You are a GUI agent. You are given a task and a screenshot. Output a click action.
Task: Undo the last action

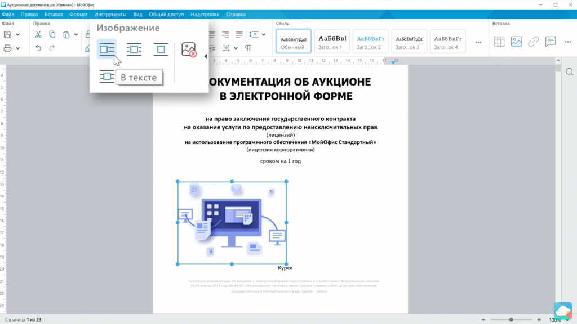38,48
